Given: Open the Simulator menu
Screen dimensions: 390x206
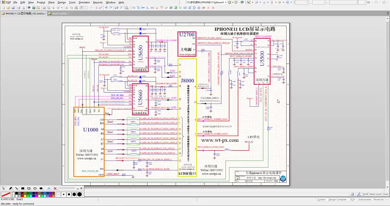Looking at the screenshot, I should tap(84, 2).
